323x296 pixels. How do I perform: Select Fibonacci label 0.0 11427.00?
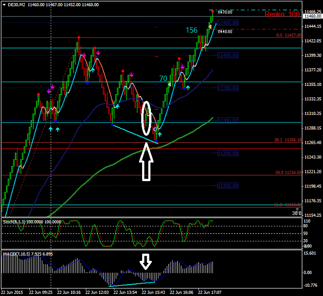click(289, 35)
